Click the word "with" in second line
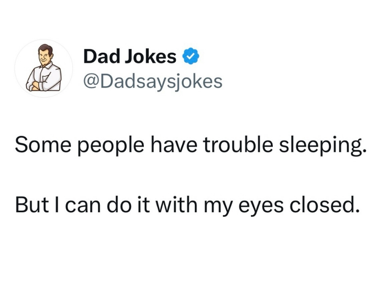The image size is (391, 296). (x=178, y=205)
